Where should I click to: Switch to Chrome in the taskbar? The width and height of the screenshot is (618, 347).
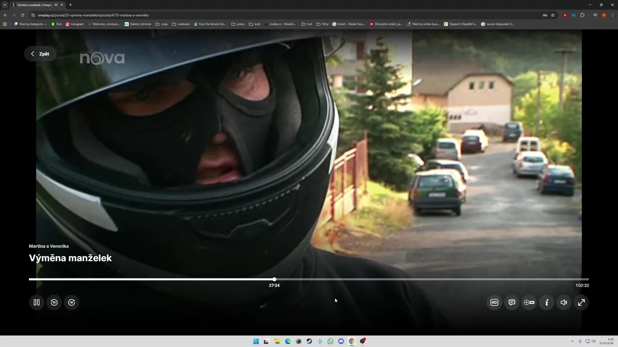click(351, 341)
